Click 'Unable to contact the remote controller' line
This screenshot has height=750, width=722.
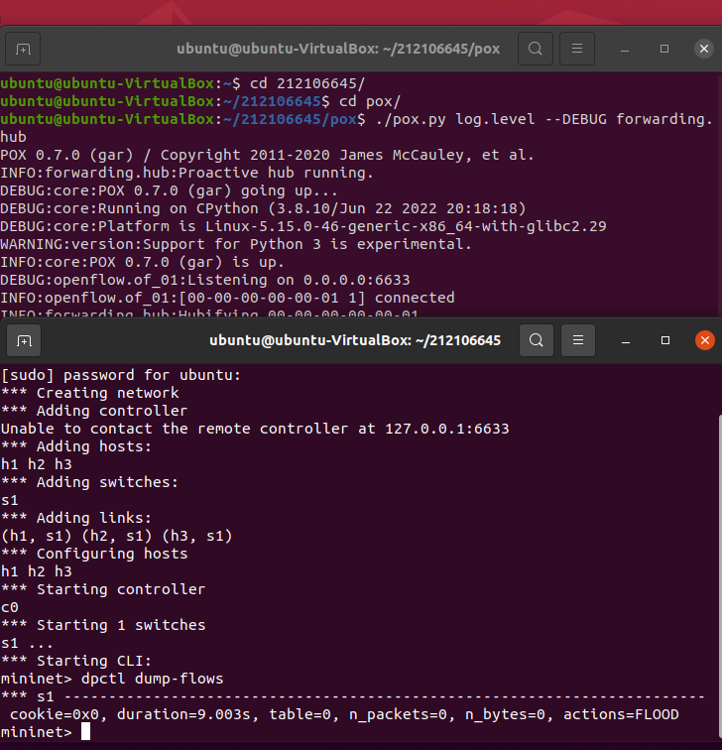coord(255,429)
